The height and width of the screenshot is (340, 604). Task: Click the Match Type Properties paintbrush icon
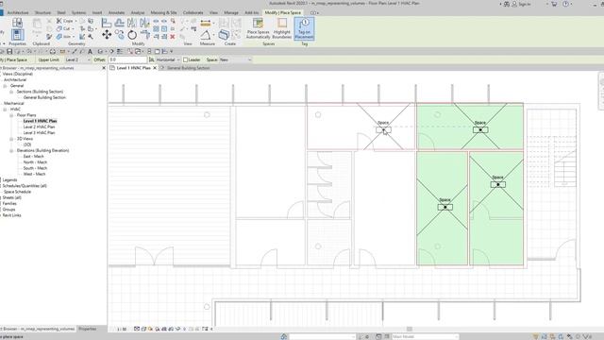(x=49, y=37)
